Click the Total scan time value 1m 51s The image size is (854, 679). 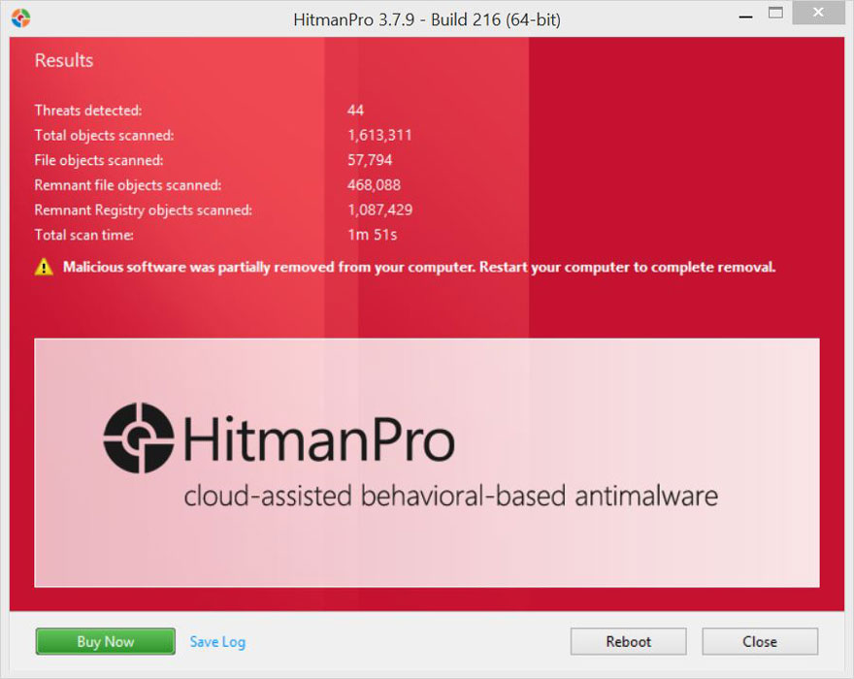pyautogui.click(x=372, y=235)
